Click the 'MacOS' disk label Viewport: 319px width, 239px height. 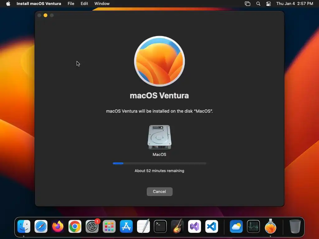pos(159,154)
